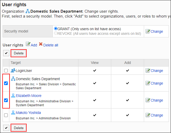171x133 pixels.
Task: Open the Makoto Yoshida user link
Action: [28, 113]
